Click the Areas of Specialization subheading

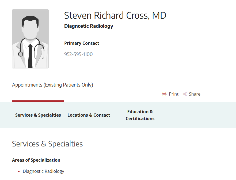tap(36, 160)
